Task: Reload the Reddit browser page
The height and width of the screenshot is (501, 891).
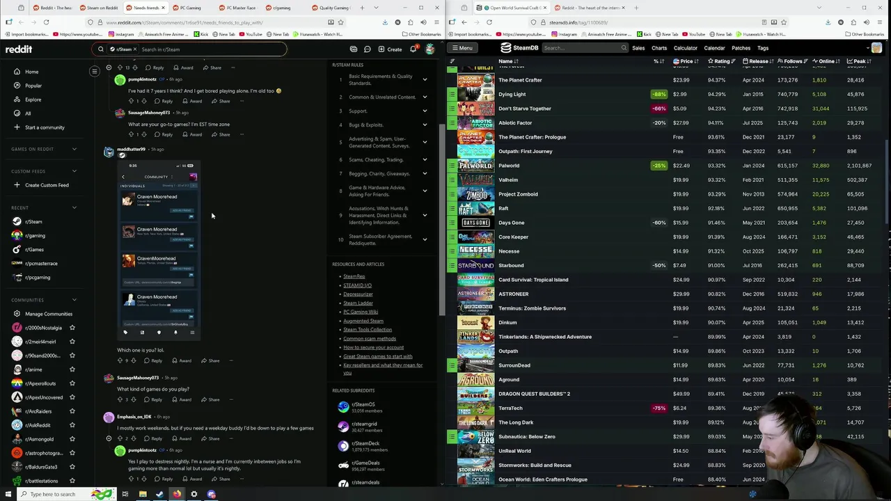Action: (x=46, y=22)
